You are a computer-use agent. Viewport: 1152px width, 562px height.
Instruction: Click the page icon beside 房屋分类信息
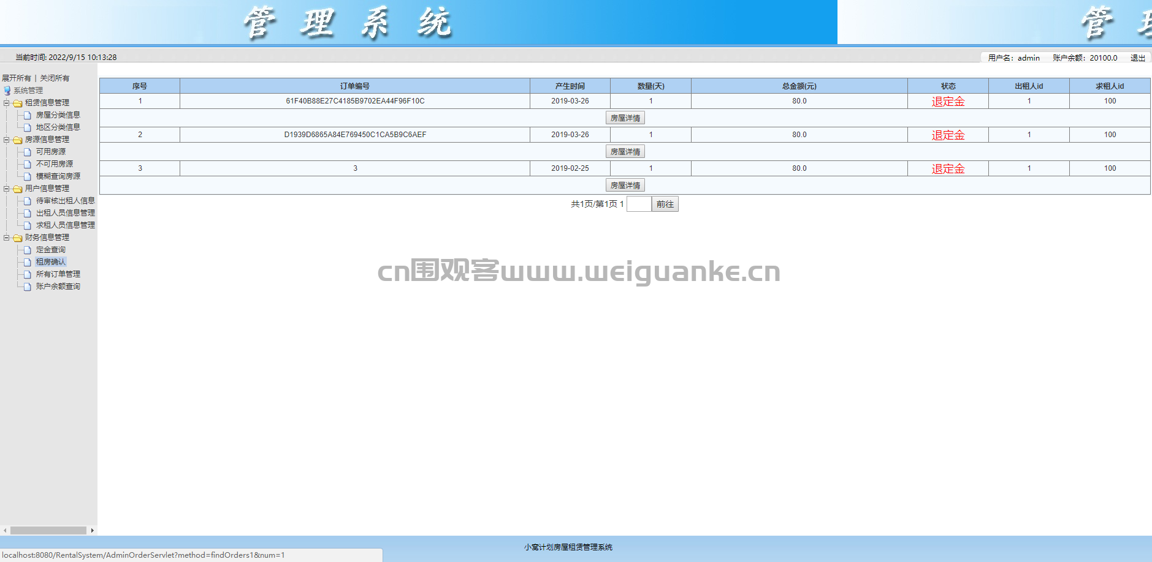(x=28, y=115)
